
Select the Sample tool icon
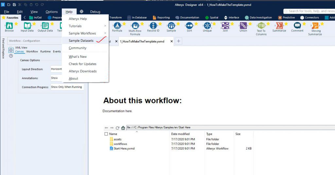[x=171, y=25]
